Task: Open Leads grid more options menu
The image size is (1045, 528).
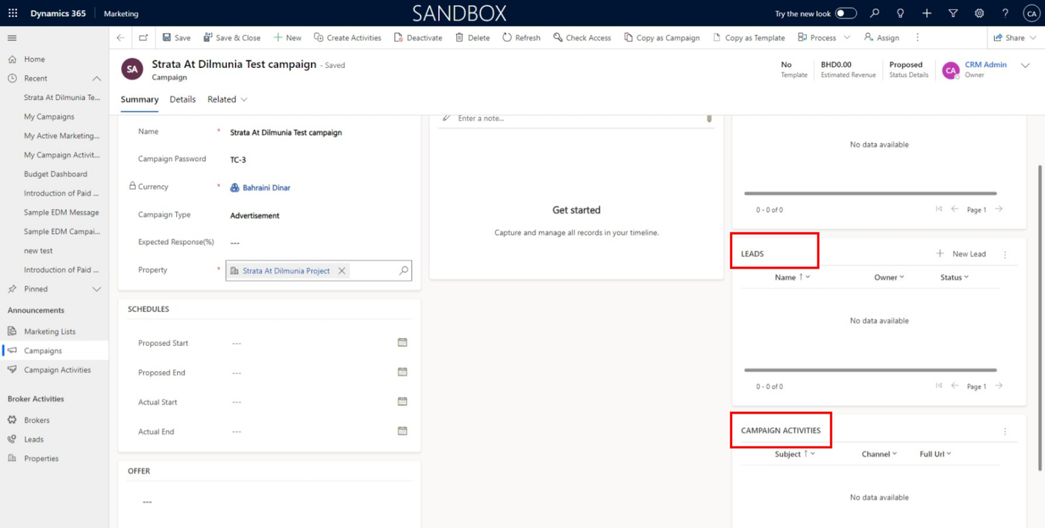Action: click(x=1005, y=255)
